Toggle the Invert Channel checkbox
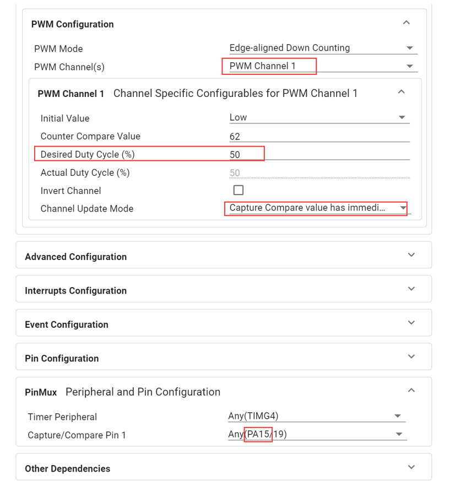The image size is (455, 497). (239, 190)
